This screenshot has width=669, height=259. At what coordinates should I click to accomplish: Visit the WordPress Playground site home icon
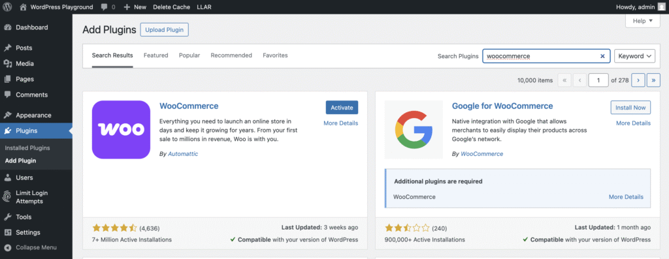tap(23, 7)
